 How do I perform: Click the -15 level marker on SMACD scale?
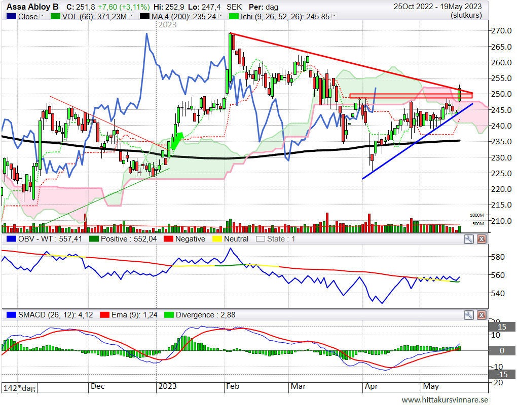pos(502,375)
